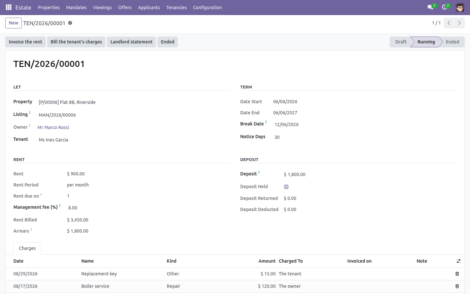Open the owner link Mr Marco Rossi
Viewport: 470px width, 294px height.
click(53, 127)
